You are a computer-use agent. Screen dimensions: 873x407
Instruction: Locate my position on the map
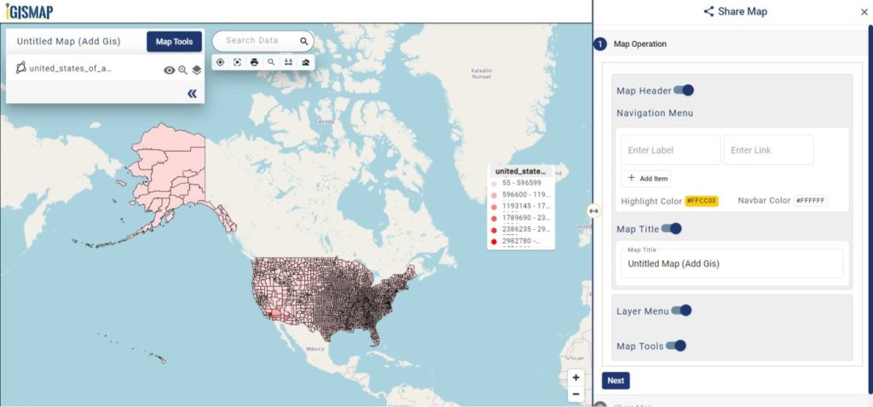click(221, 62)
